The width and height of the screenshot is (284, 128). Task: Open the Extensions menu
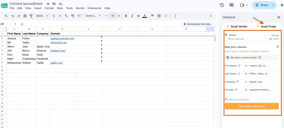point(94,8)
